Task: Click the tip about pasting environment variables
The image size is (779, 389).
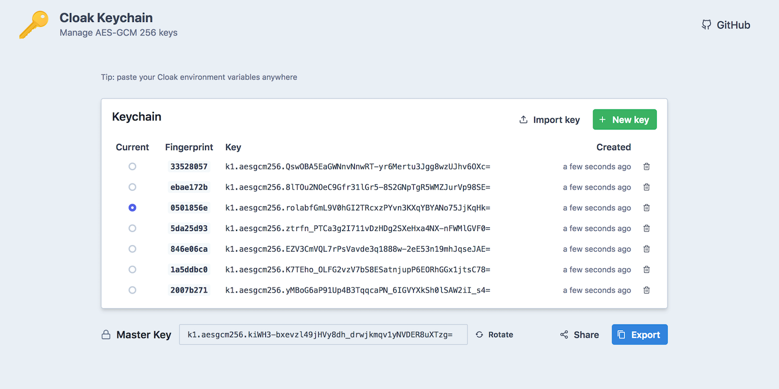Action: click(x=199, y=77)
